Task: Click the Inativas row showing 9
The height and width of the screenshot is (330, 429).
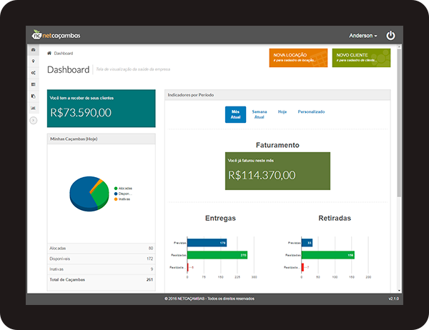Action: coord(102,269)
